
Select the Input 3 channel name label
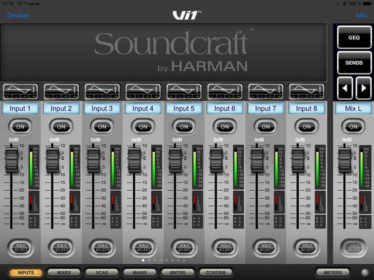pos(102,108)
